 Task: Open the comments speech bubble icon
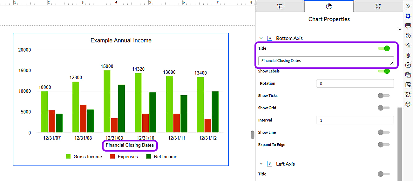point(408,26)
